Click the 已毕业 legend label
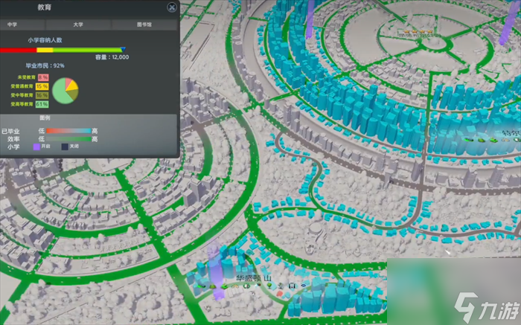521x325 pixels. coord(10,131)
